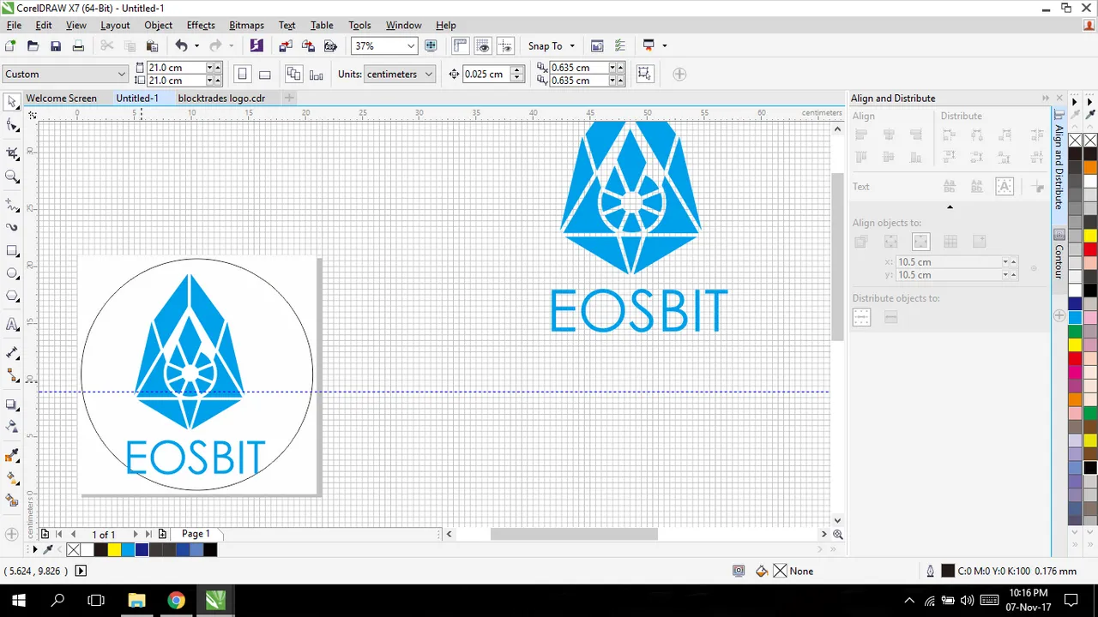
Task: Click the Export icon
Action: click(x=308, y=46)
